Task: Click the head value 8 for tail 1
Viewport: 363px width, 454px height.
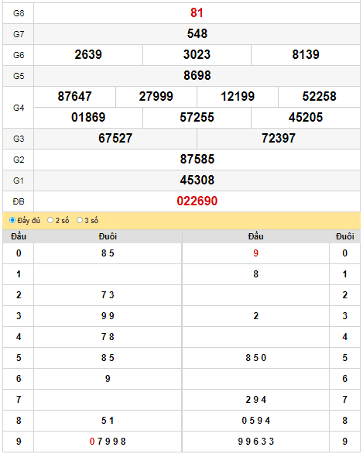Action: 255,274
